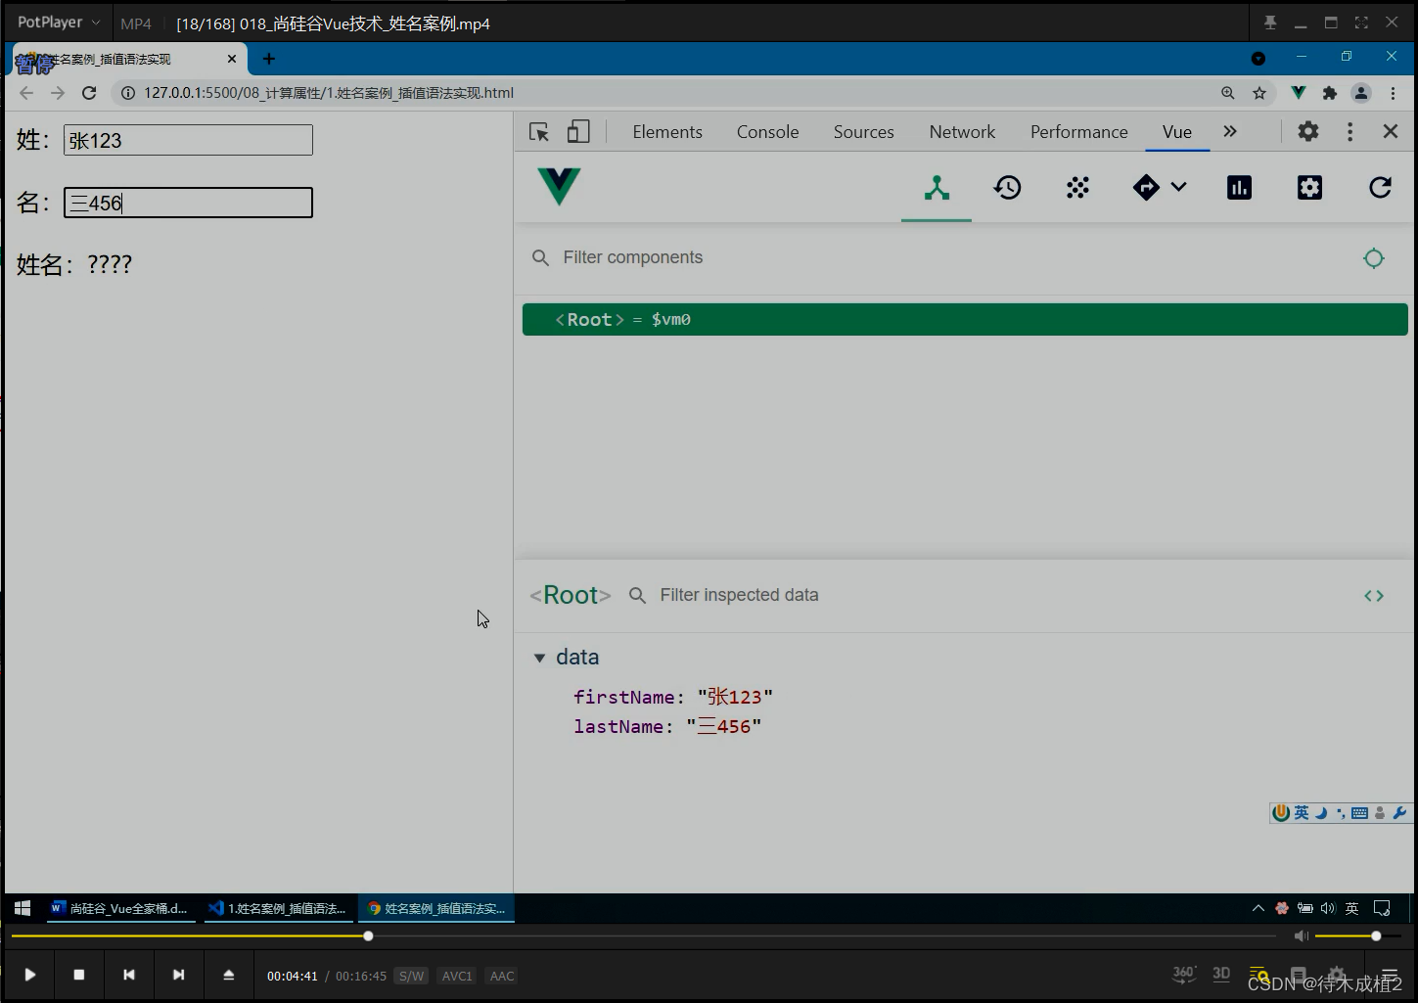
Task: Toggle the DevTools inspect element picker
Action: click(539, 132)
